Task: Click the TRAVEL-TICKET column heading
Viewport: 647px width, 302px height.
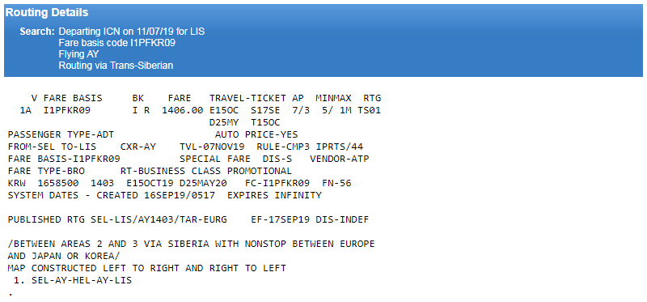Action: [x=247, y=98]
